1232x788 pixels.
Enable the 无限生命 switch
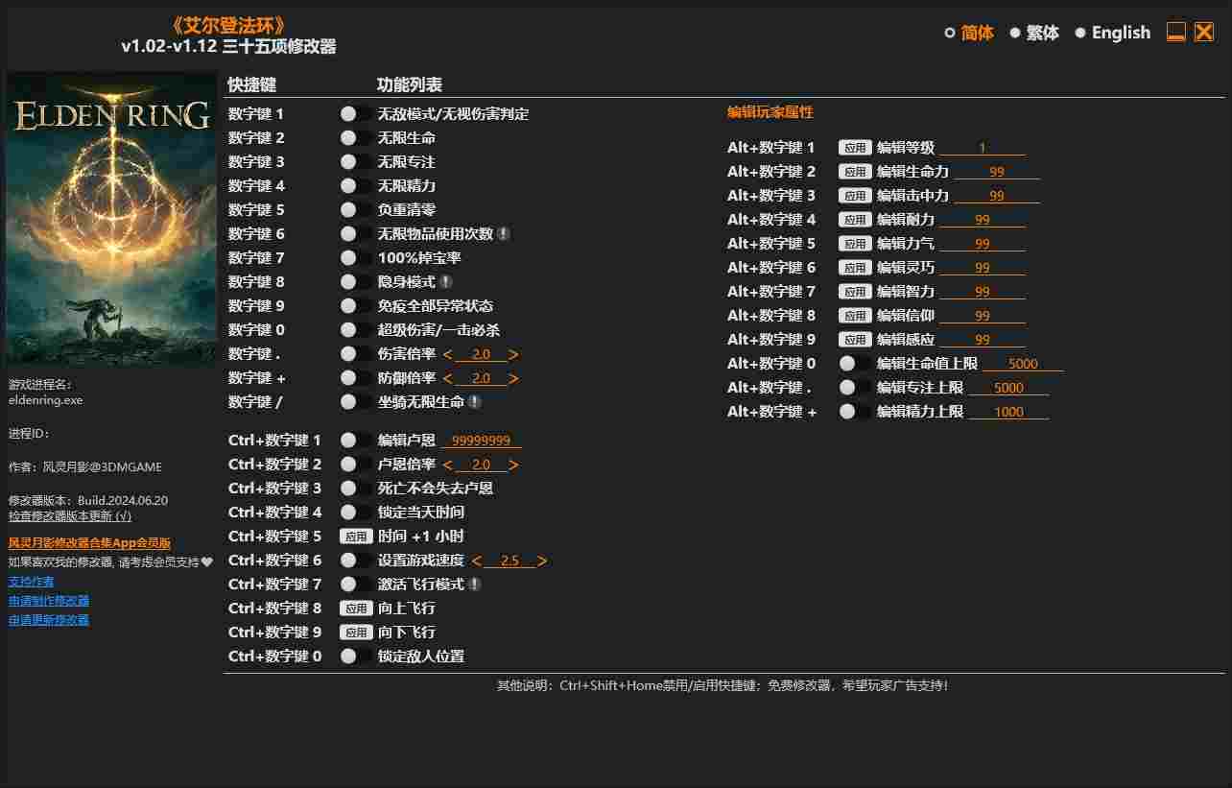pos(356,137)
